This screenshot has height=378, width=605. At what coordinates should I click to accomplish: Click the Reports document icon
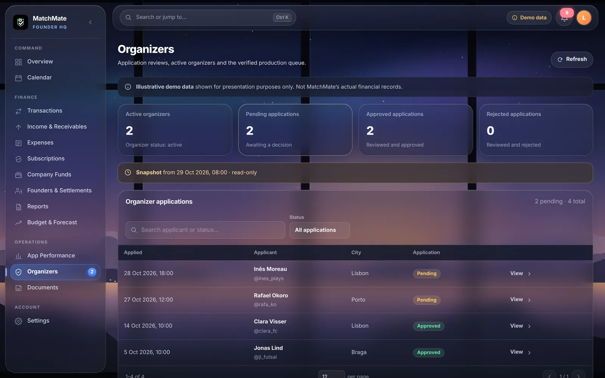click(19, 207)
